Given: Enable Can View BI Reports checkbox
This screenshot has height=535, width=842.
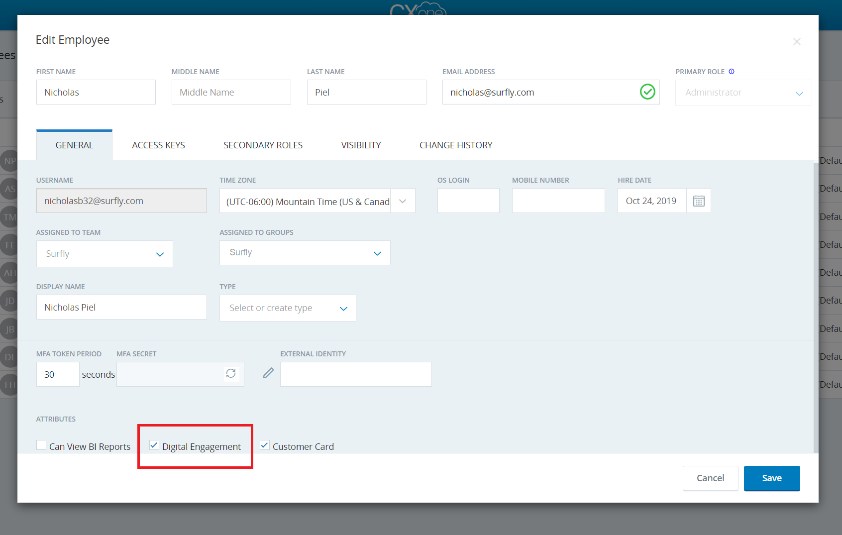Looking at the screenshot, I should pyautogui.click(x=42, y=445).
